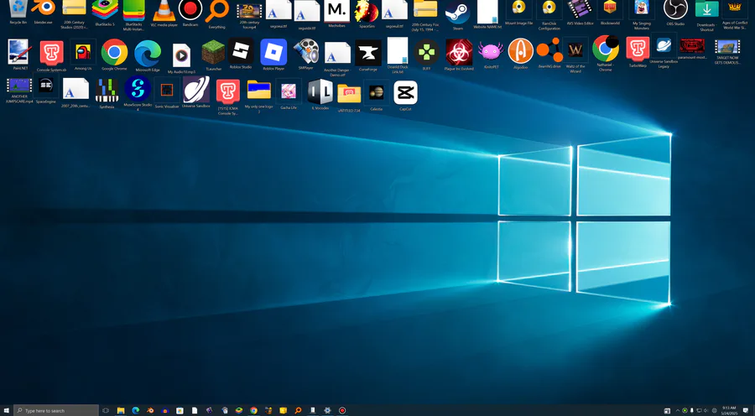Open VLC media player desktop icon
755x416 pixels.
pos(164,11)
